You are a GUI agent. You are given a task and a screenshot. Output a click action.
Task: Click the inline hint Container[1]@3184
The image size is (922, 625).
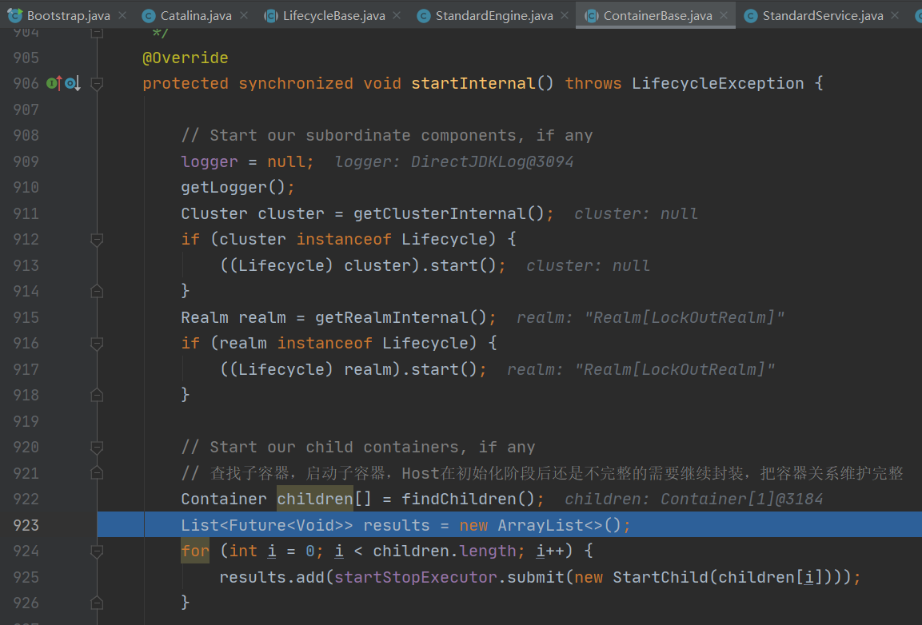tap(741, 500)
